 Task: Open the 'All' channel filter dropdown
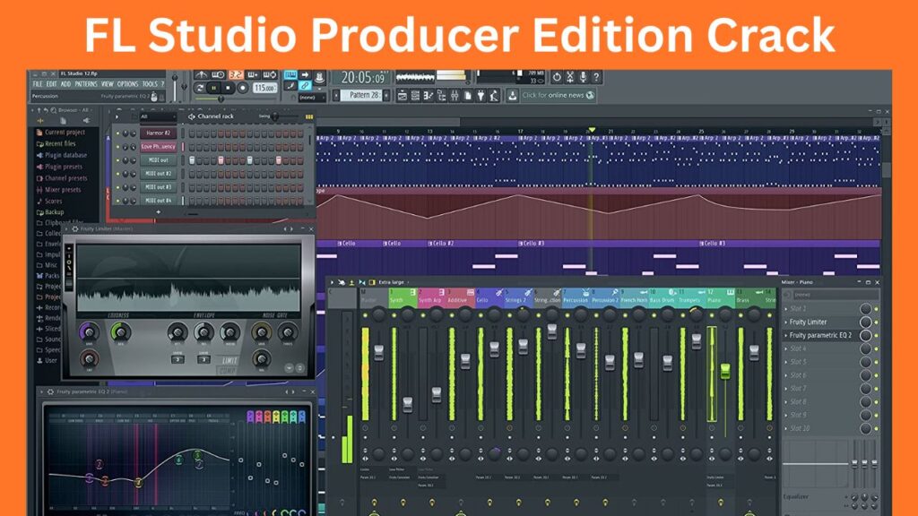[157, 117]
